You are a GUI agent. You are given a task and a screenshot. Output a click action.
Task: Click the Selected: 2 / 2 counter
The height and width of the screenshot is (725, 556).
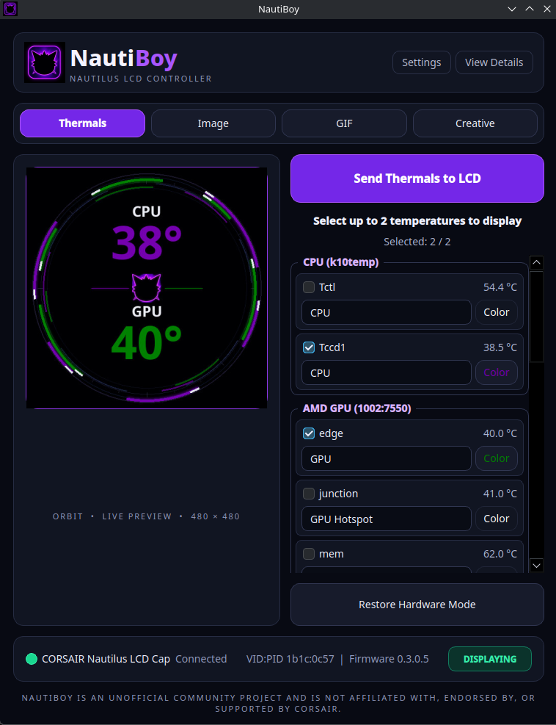pyautogui.click(x=417, y=242)
